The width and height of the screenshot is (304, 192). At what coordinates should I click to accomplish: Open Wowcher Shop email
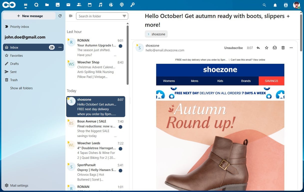point(96,69)
